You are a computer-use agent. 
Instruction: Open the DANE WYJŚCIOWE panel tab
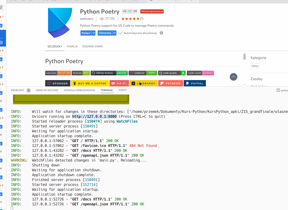click(x=47, y=90)
